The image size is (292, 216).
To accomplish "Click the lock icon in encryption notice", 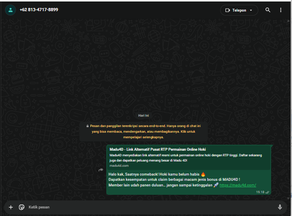I will (88, 126).
